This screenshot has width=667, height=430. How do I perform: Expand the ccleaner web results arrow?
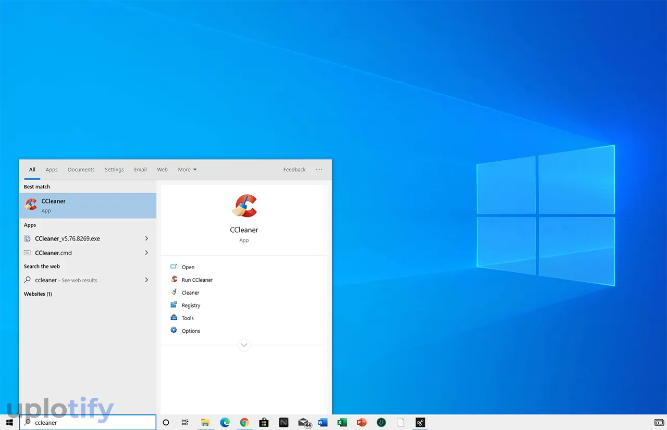pyautogui.click(x=146, y=280)
